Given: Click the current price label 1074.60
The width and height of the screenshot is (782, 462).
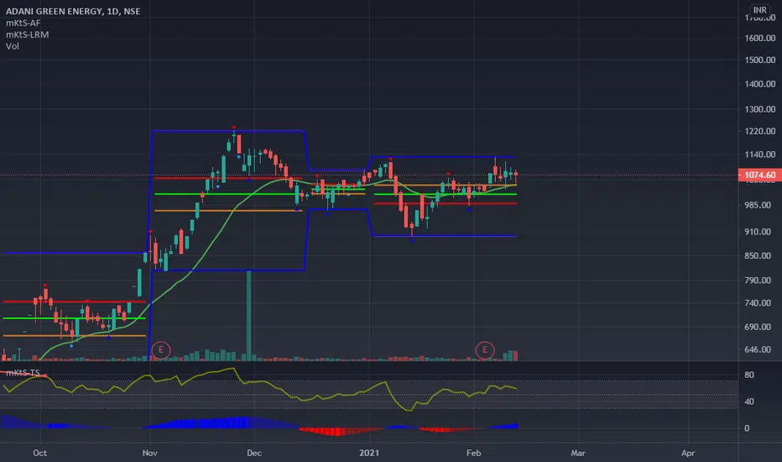Looking at the screenshot, I should tap(759, 175).
